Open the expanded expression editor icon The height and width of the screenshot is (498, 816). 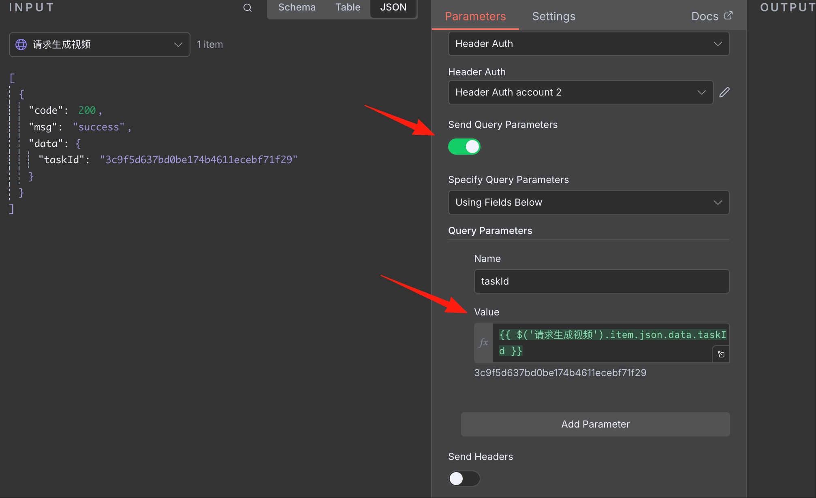pos(721,354)
